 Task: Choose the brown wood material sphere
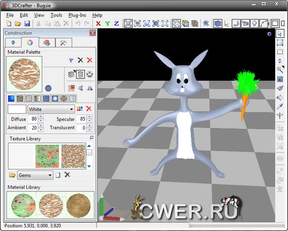pyautogui.click(x=78, y=205)
